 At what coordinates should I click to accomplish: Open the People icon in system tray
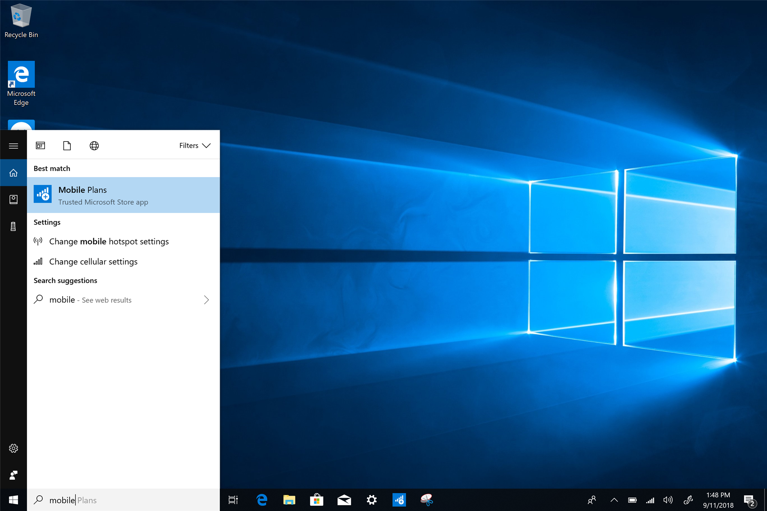[592, 500]
